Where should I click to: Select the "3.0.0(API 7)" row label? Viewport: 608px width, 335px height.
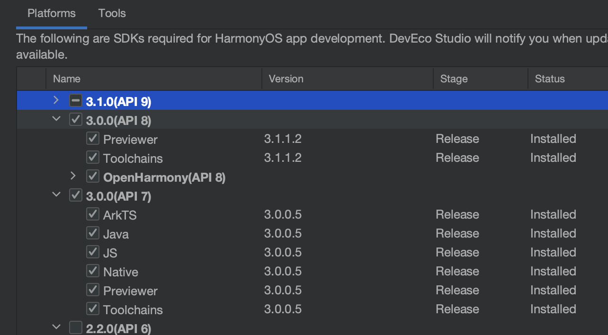pos(119,196)
